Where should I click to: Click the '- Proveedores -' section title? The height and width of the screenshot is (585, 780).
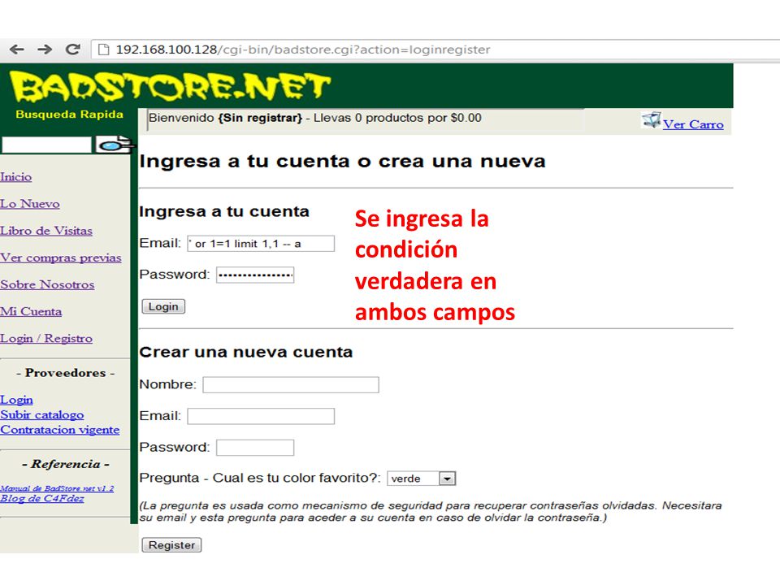click(x=65, y=373)
